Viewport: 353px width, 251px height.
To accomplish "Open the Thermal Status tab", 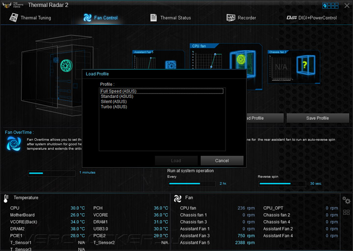I will click(171, 18).
